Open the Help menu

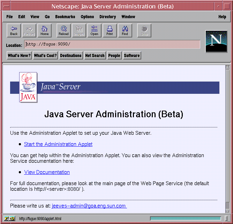point(222,17)
